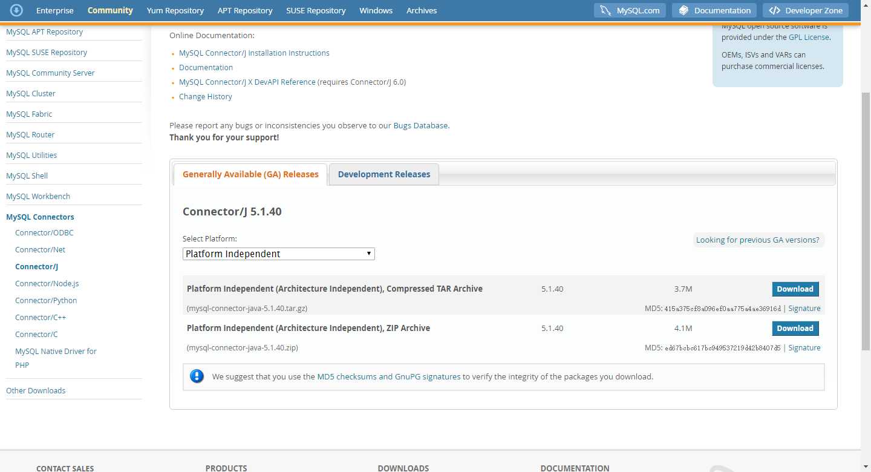Open the Archives menu item
Image resolution: width=871 pixels, height=472 pixels.
(422, 10)
